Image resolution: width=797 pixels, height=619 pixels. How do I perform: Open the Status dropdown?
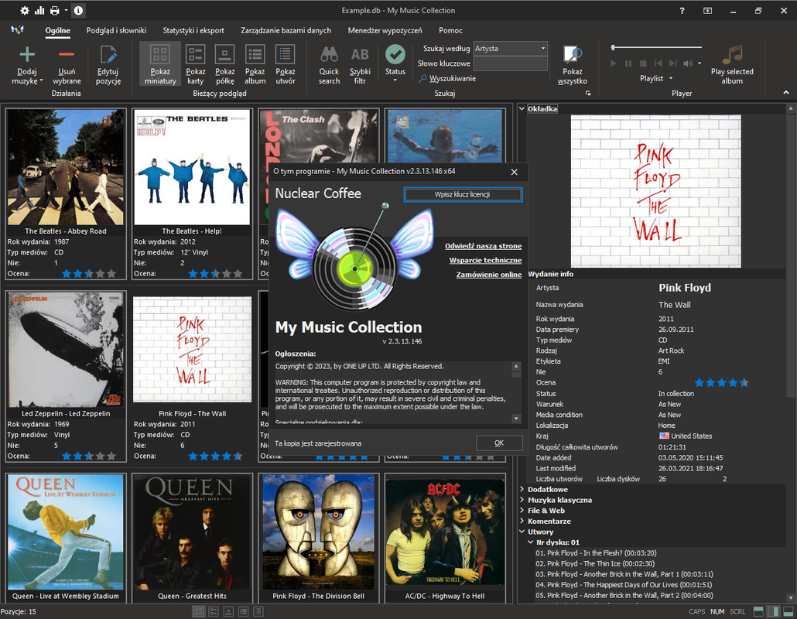pyautogui.click(x=395, y=80)
